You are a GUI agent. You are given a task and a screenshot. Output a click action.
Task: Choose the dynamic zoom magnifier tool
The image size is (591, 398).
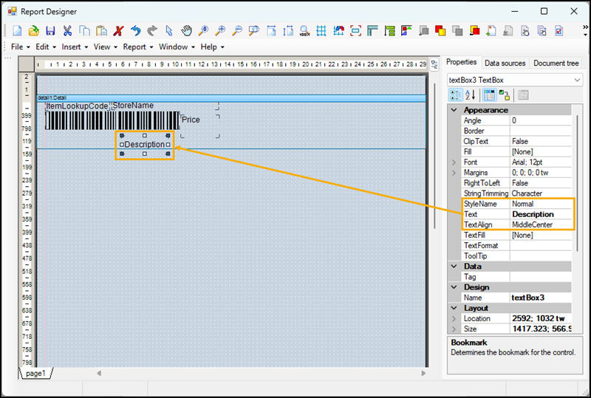pos(203,30)
